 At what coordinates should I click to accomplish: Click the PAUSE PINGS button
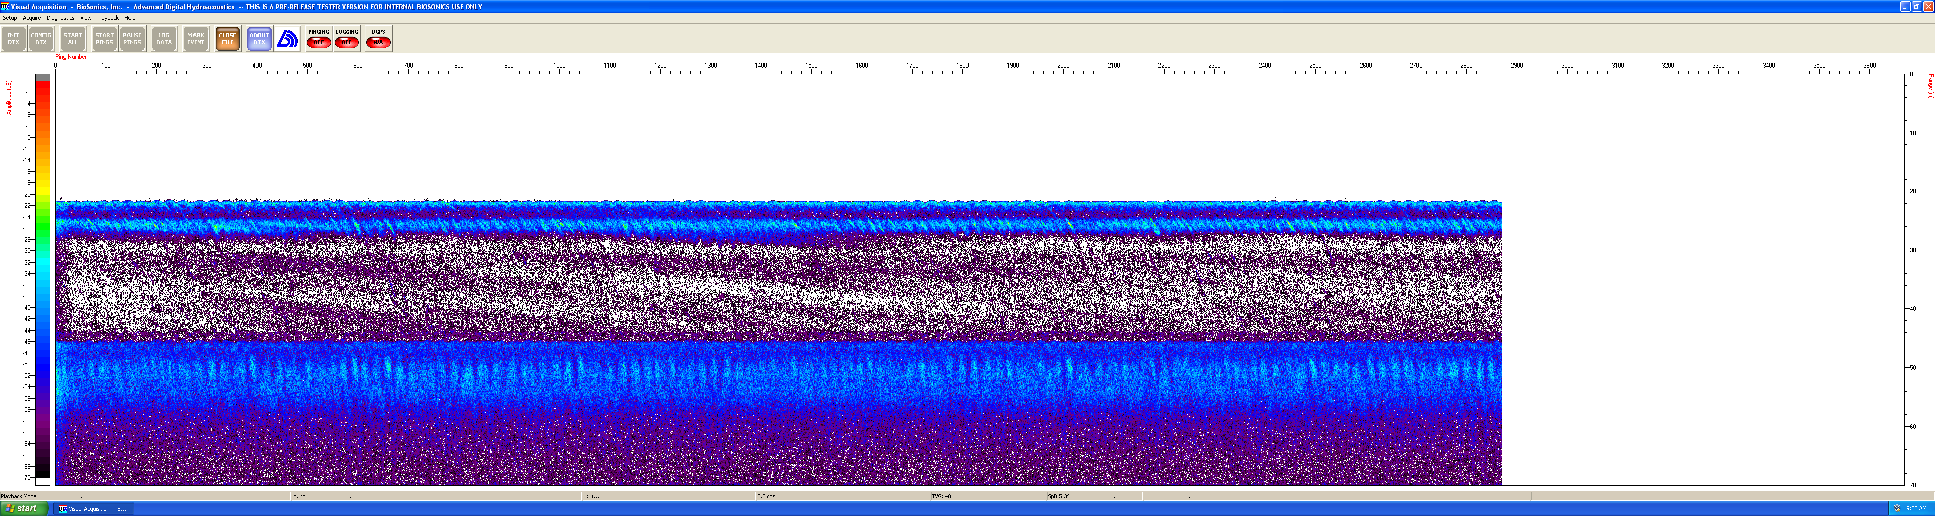[x=132, y=38]
